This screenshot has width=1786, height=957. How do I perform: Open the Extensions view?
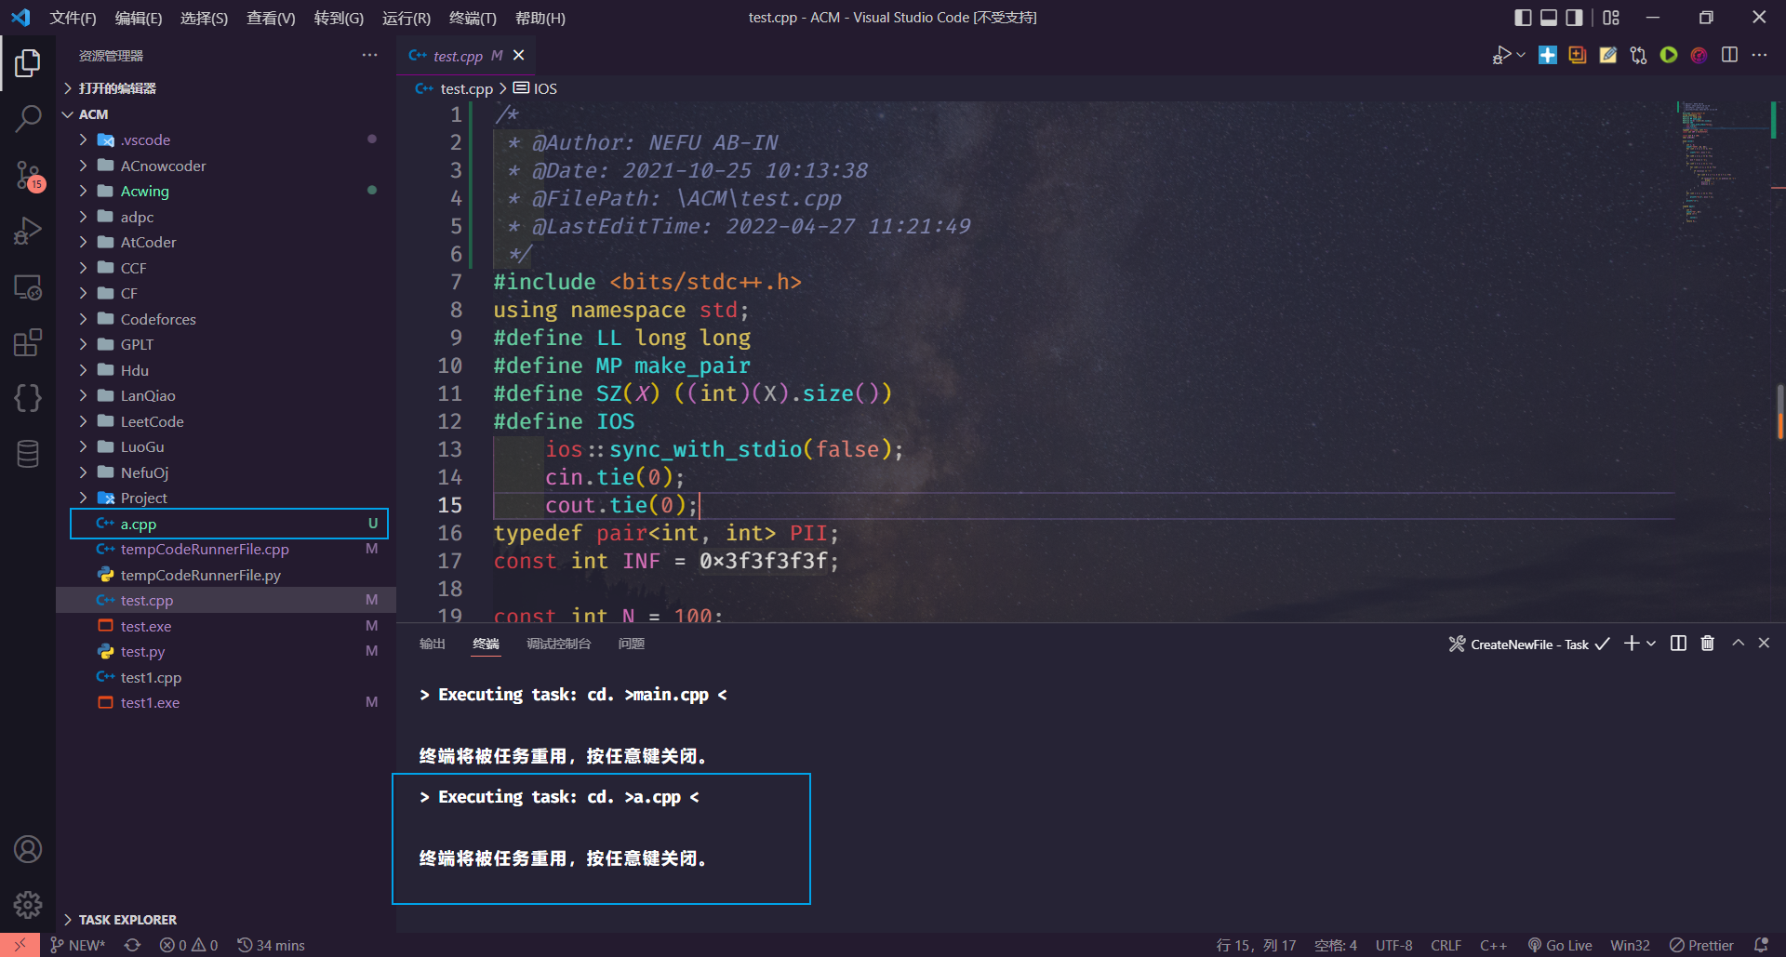[27, 342]
